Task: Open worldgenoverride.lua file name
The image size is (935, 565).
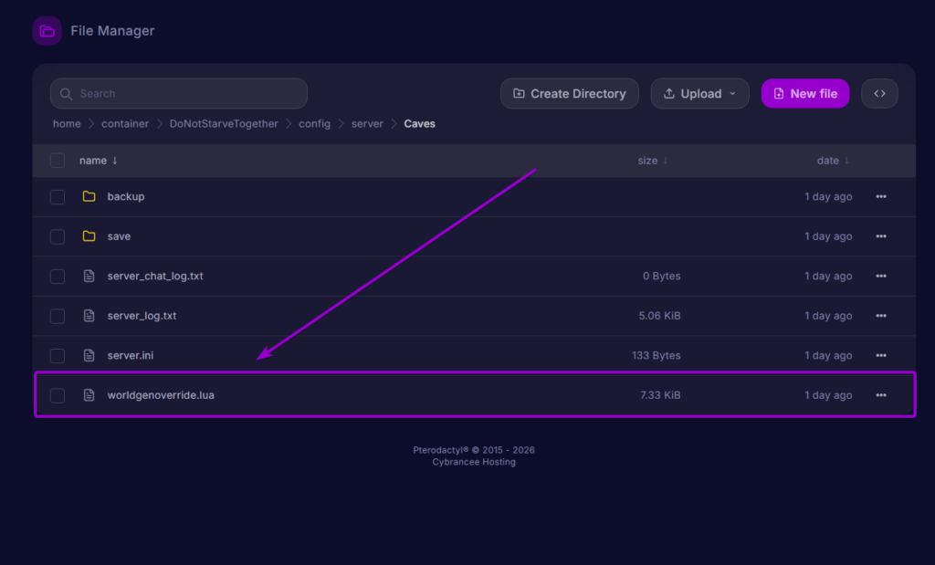Action: 161,395
